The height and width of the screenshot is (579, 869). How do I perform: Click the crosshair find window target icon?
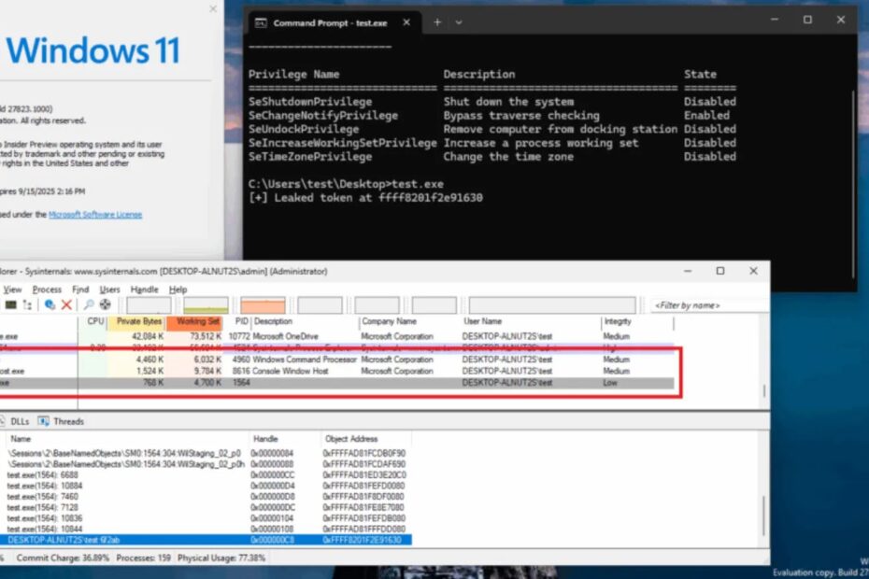point(105,304)
